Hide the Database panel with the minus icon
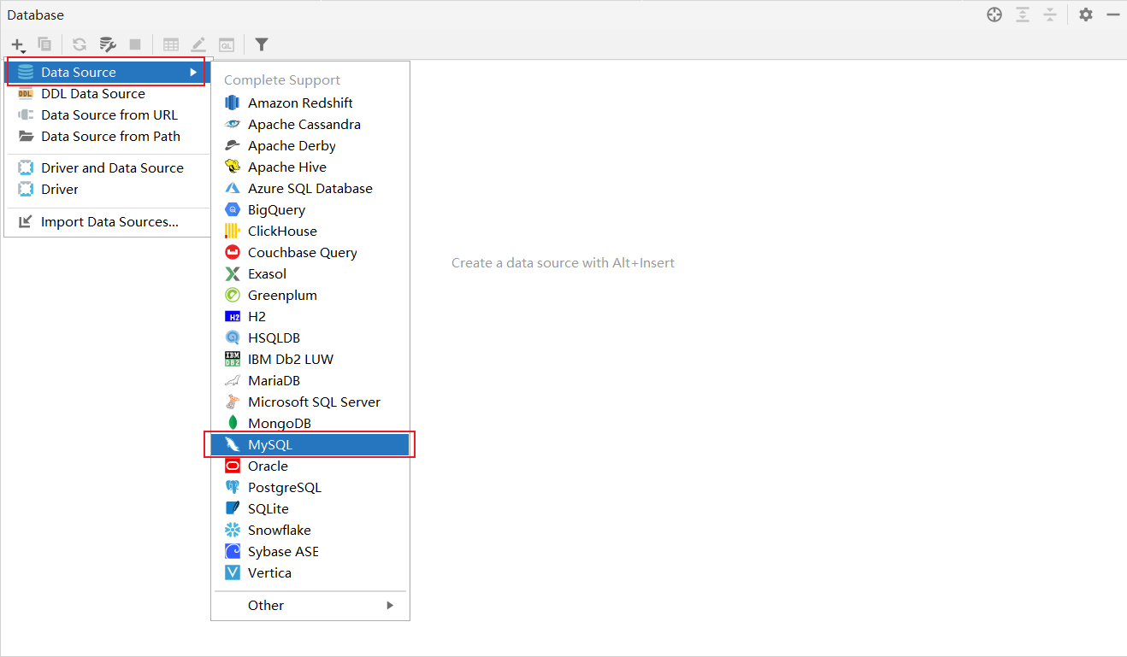1127x657 pixels. pos(1112,15)
